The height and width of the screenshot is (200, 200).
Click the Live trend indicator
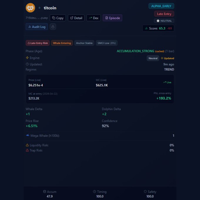(x=167, y=82)
